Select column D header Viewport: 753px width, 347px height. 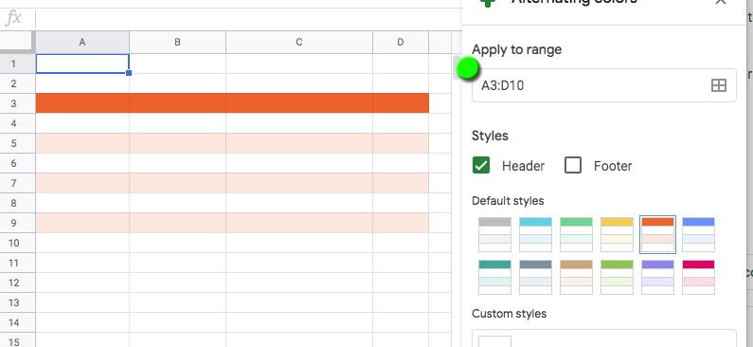[401, 43]
